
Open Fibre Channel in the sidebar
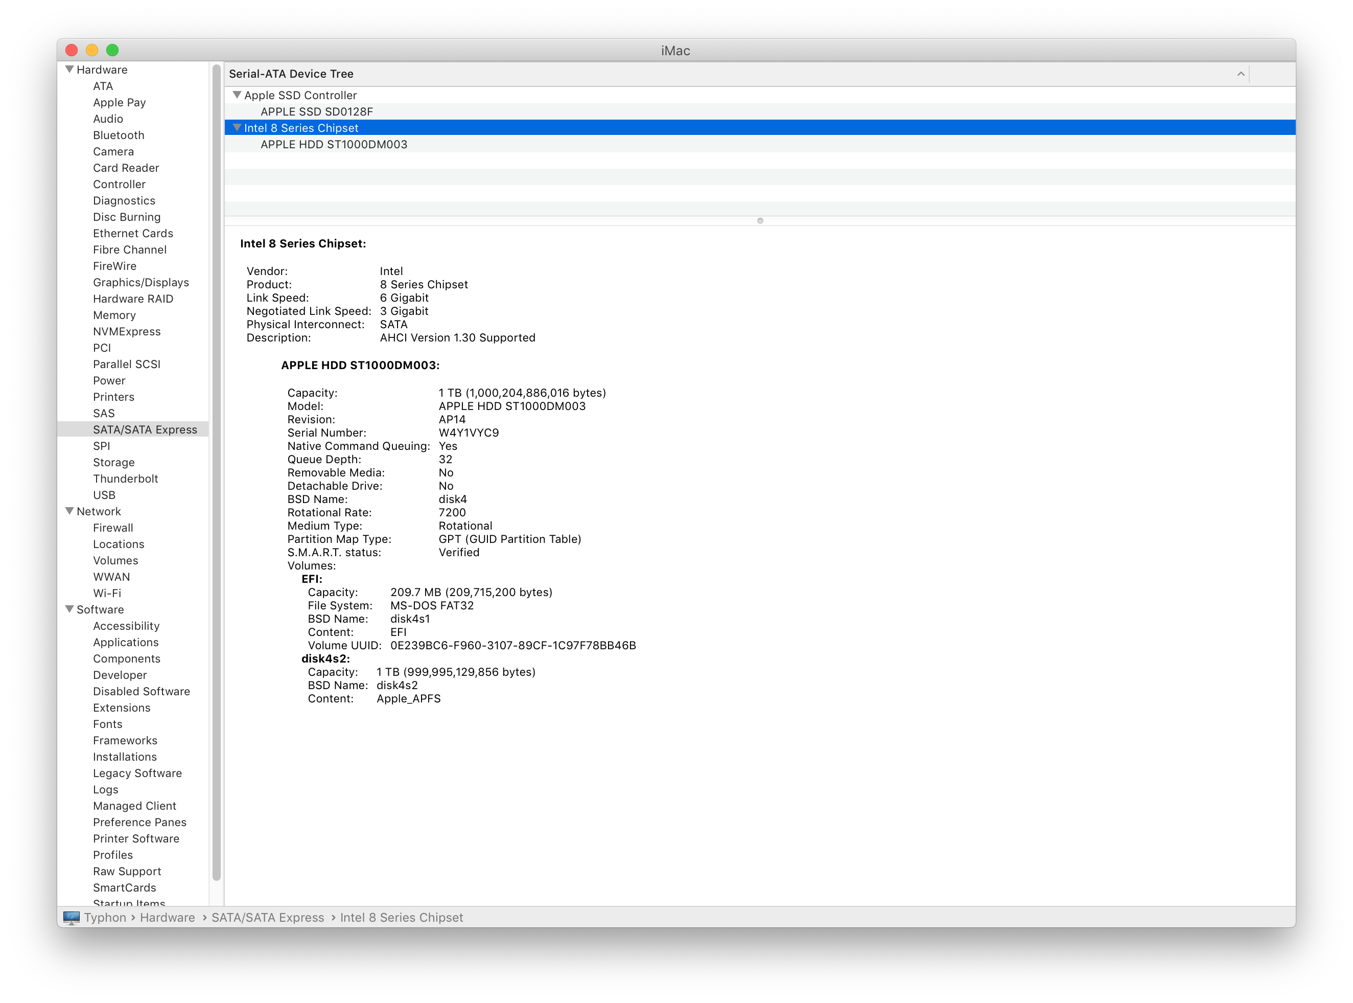click(x=129, y=250)
